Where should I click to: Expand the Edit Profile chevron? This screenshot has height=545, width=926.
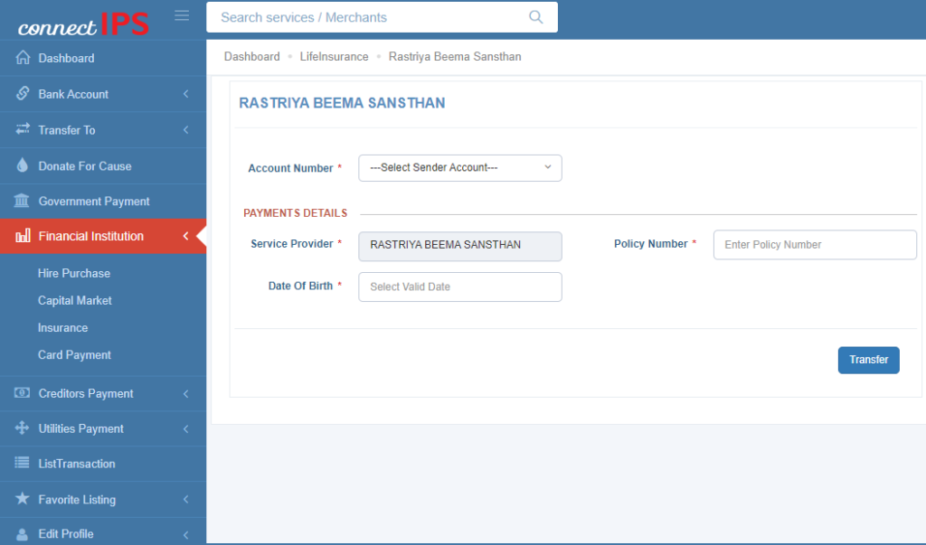(x=186, y=535)
